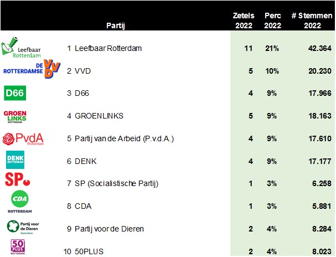The width and height of the screenshot is (336, 257).
Task: Select the purple 50PLUS logo
Action: pyautogui.click(x=18, y=246)
